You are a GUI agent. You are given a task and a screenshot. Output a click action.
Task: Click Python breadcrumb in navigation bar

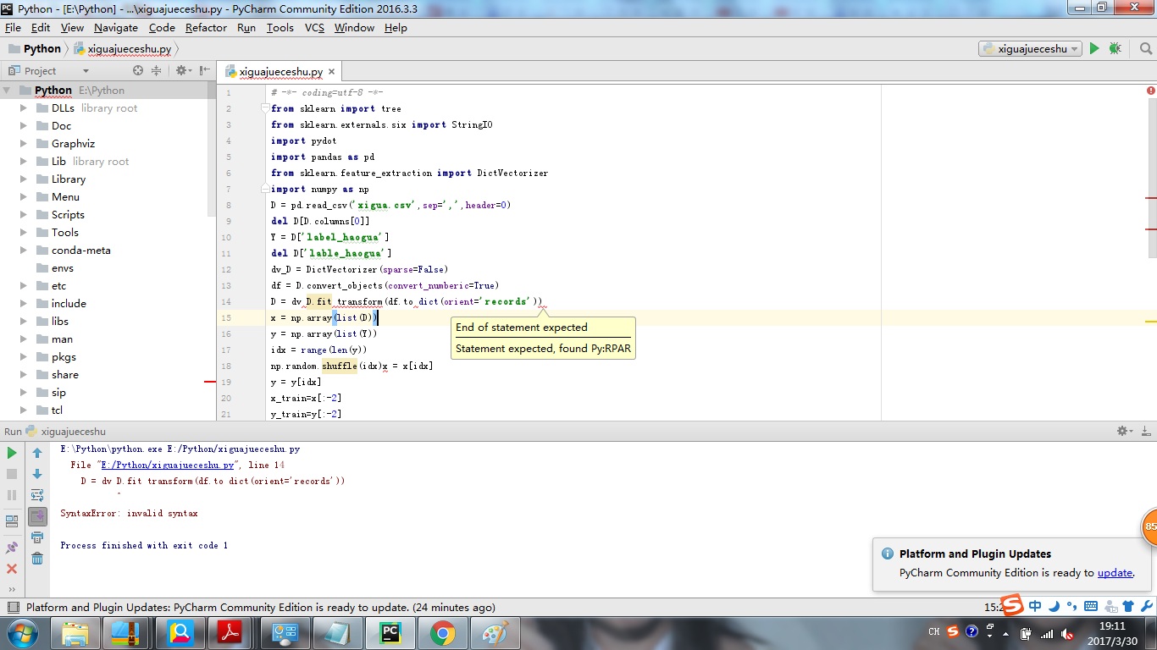click(x=35, y=49)
